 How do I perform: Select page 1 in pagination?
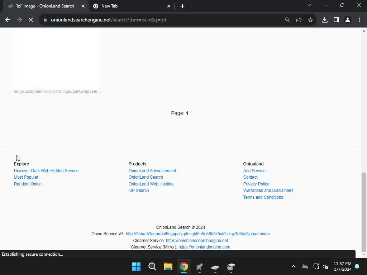point(187,113)
